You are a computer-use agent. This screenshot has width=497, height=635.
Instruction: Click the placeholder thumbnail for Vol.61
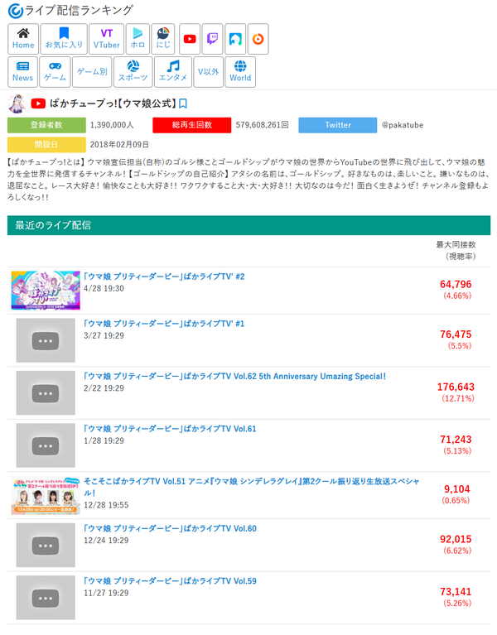coord(46,446)
